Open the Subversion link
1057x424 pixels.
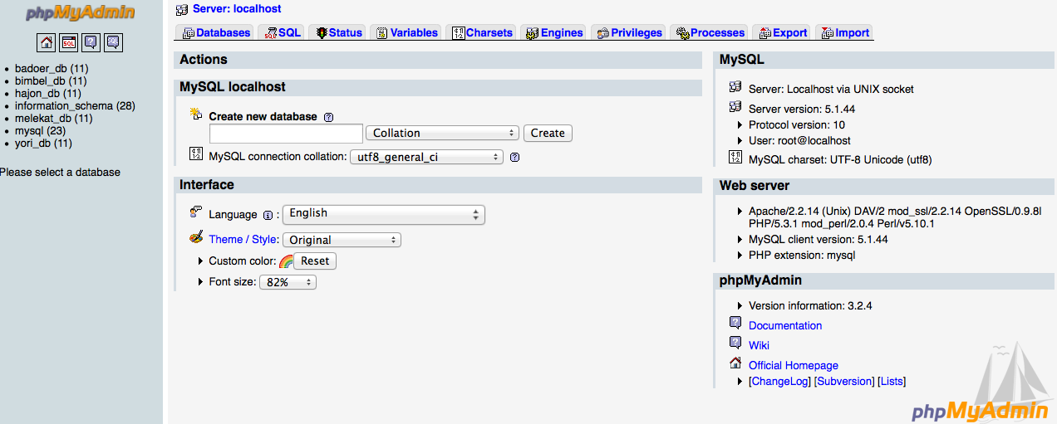(x=845, y=382)
